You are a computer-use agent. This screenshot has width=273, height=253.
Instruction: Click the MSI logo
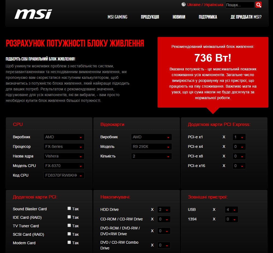pos(33,14)
